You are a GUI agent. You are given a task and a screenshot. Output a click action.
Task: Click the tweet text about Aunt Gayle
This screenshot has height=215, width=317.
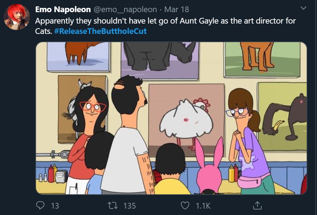[165, 21]
